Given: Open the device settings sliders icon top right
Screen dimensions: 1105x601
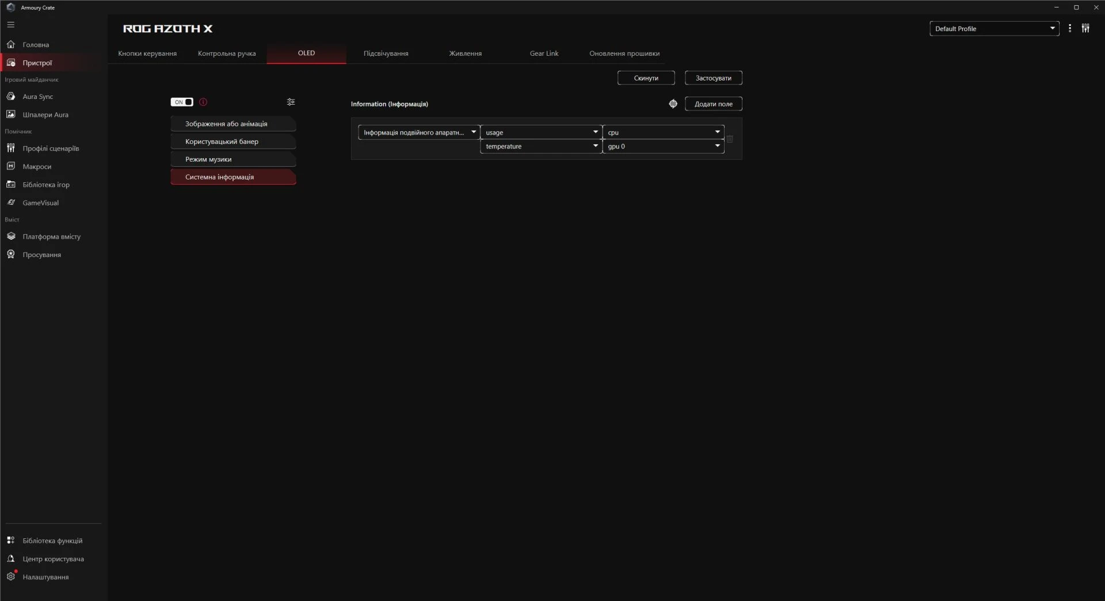Looking at the screenshot, I should coord(1085,28).
